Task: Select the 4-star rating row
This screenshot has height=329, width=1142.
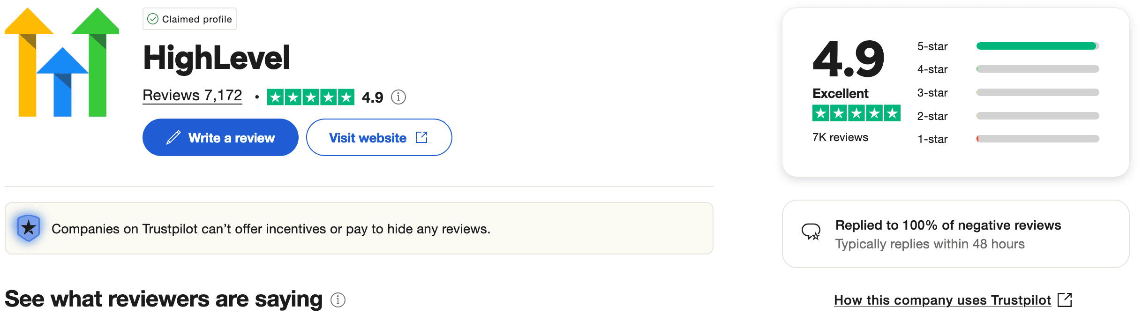Action: (x=1037, y=69)
